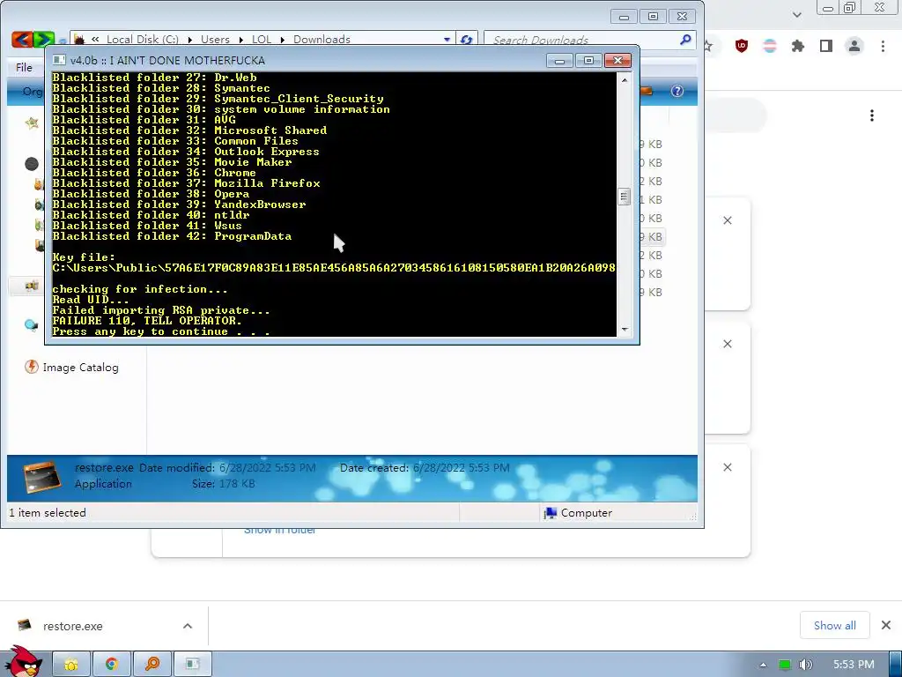Click the 5:53 PM taskbar clock
The image size is (902, 677).
click(854, 665)
